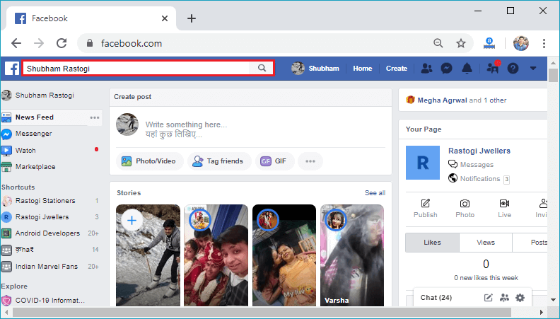The image size is (560, 319).
Task: Open the Create menu
Action: click(x=397, y=68)
